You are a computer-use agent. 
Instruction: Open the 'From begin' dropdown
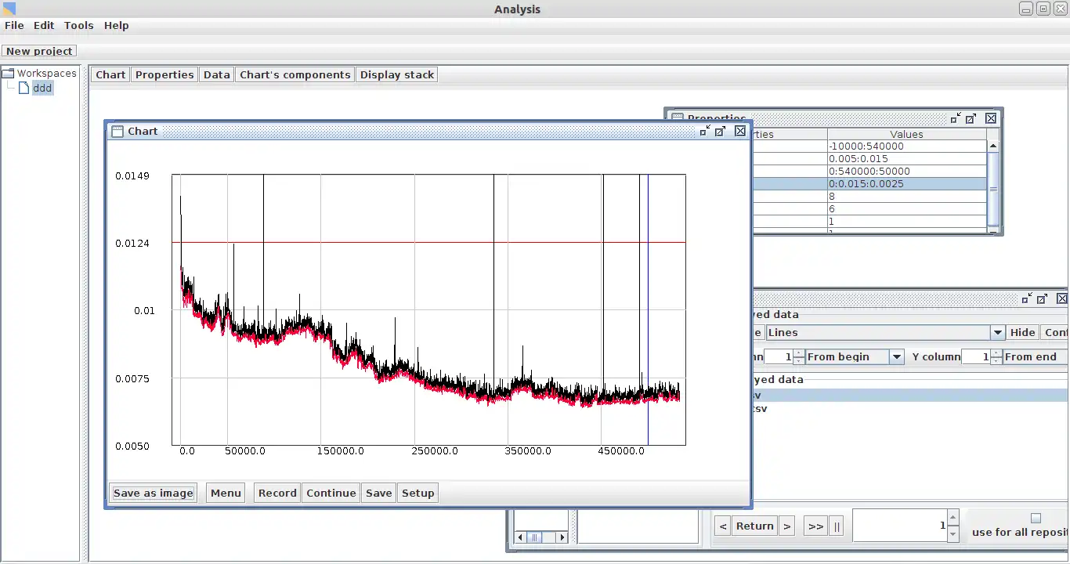coord(897,356)
